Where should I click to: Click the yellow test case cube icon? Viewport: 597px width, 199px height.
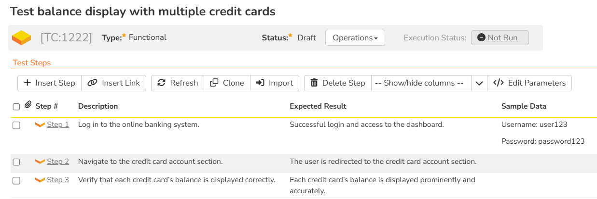tap(22, 37)
